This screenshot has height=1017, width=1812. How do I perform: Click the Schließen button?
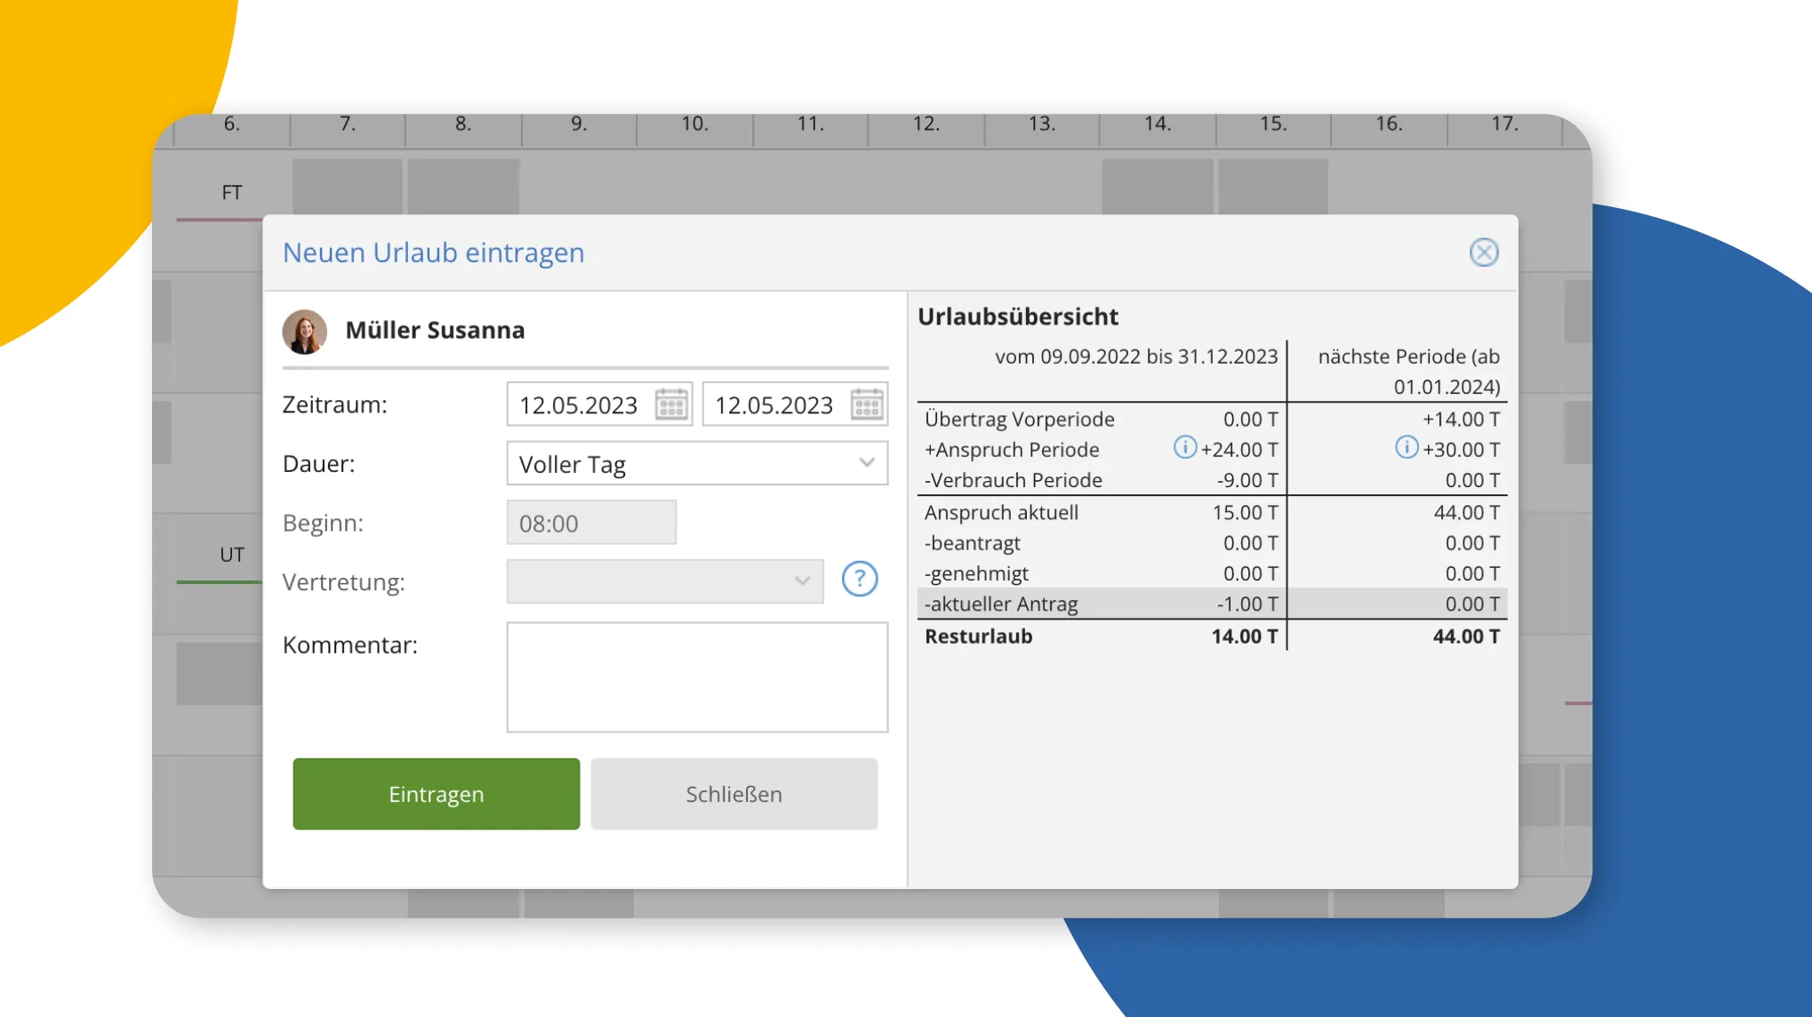[x=734, y=794]
